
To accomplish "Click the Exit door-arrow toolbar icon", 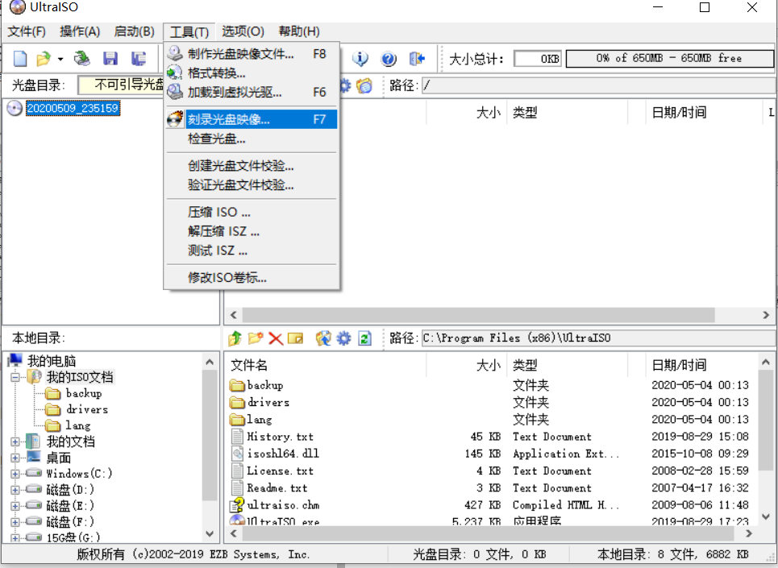I will point(417,59).
